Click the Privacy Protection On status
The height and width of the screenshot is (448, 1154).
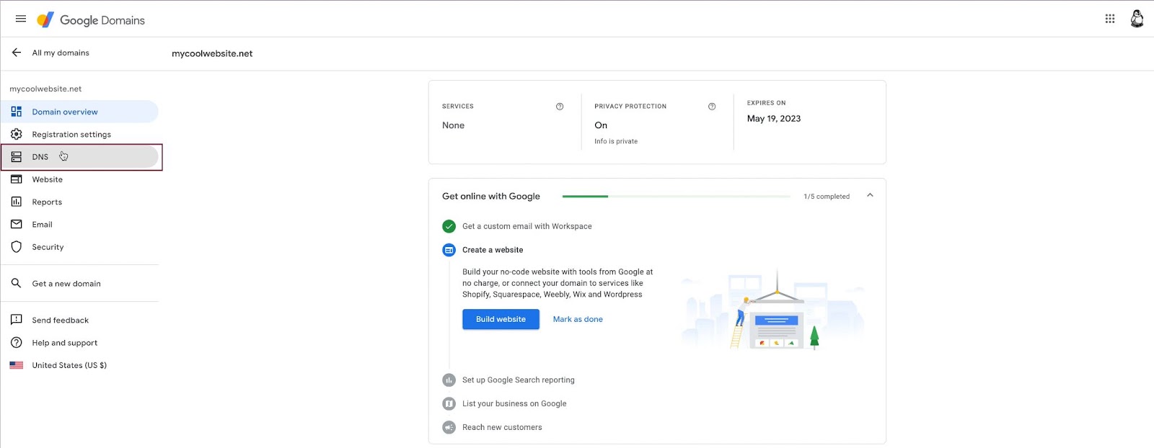(x=601, y=125)
